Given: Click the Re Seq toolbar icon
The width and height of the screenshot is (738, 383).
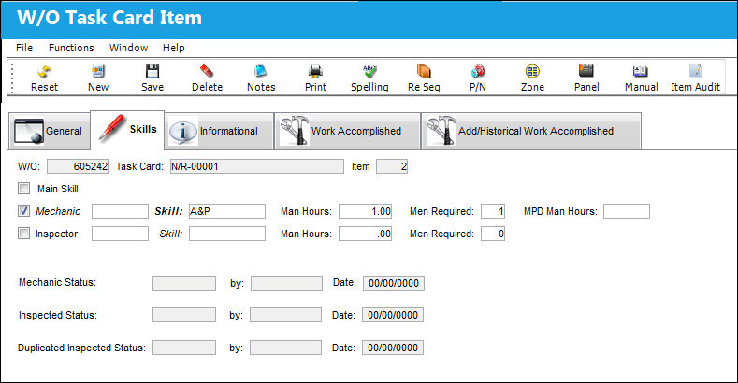Looking at the screenshot, I should coord(424,78).
